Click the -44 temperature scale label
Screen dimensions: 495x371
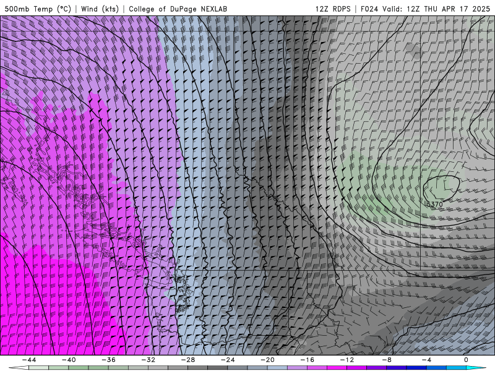(28, 360)
